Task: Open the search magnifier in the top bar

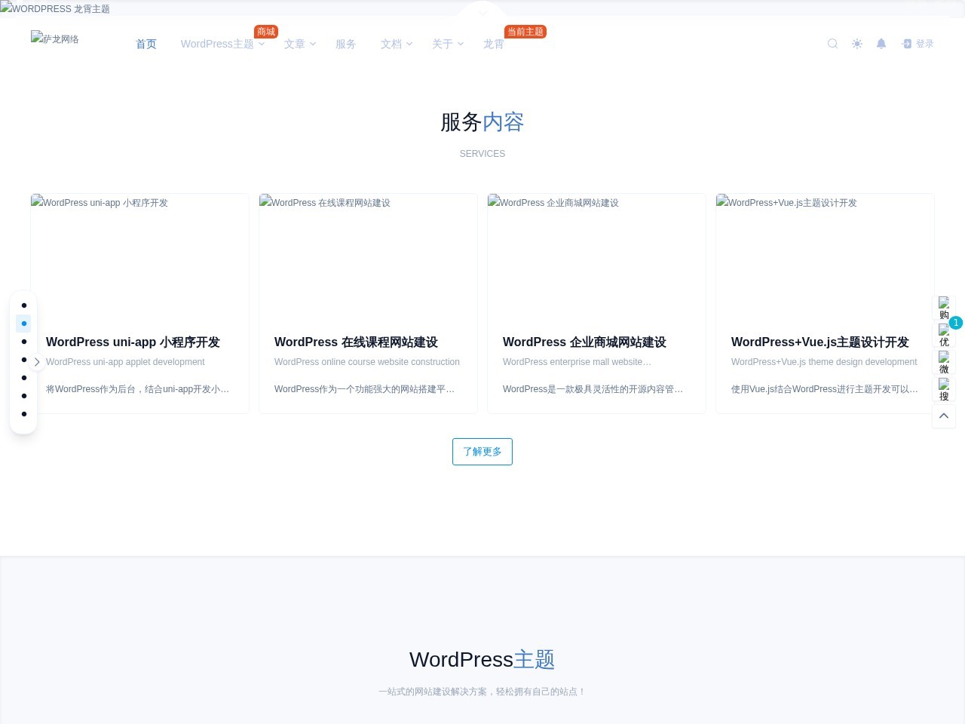Action: tap(832, 44)
